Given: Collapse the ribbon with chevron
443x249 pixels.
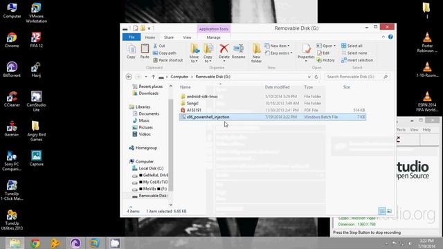Looking at the screenshot, I should pos(383,37).
